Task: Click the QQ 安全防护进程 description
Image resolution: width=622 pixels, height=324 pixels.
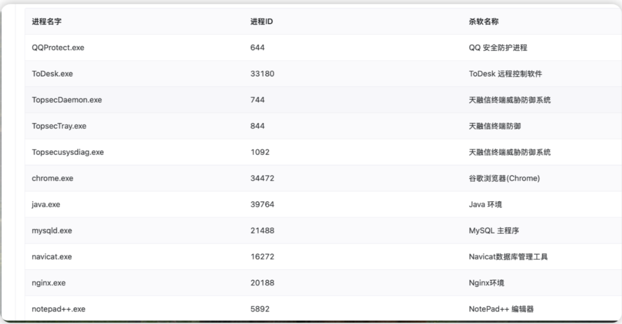Action: (x=498, y=48)
